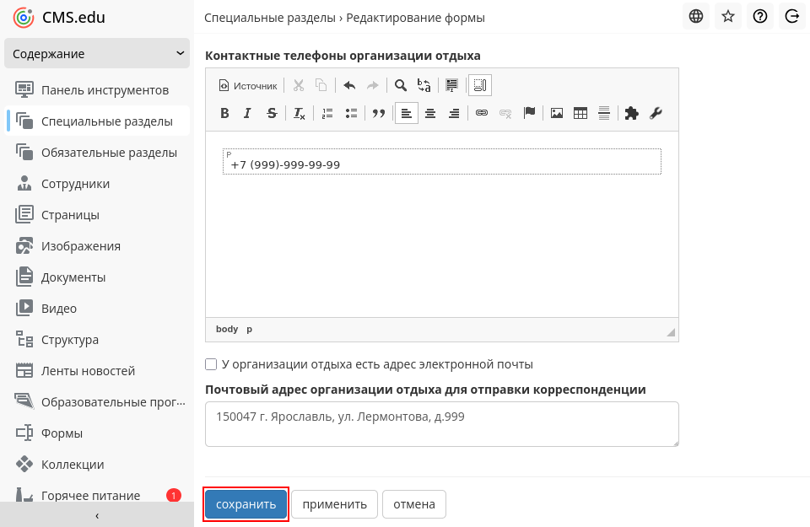Open help via question mark icon
Viewport: 810px width, 527px height.
click(x=760, y=17)
